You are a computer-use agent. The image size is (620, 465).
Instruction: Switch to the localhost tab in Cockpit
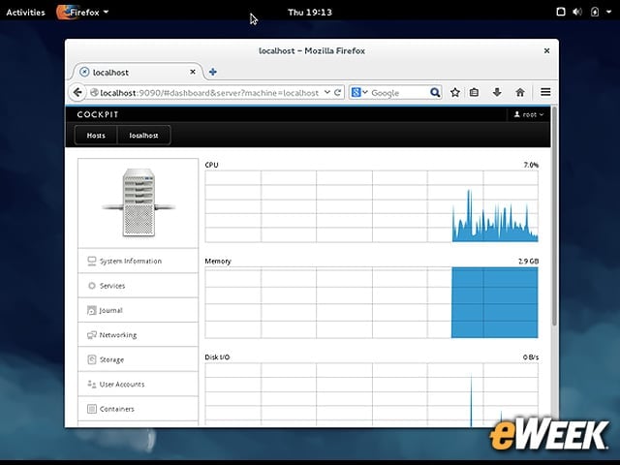point(144,136)
